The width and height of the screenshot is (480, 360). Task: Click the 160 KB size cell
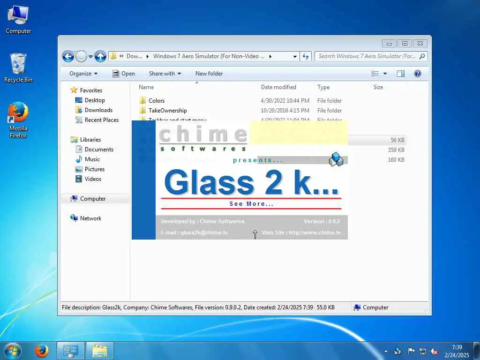click(396, 160)
